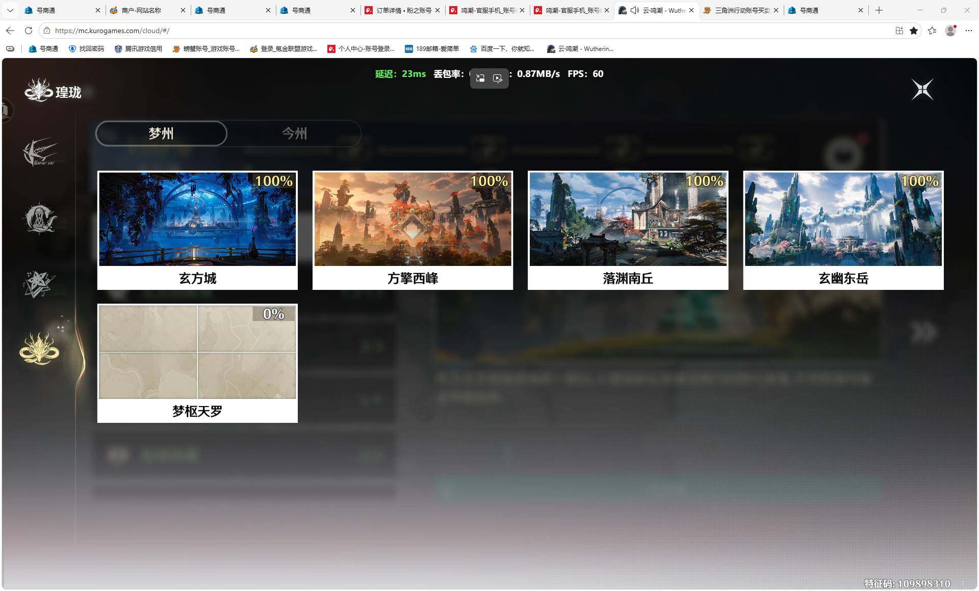Viewport: 979px width, 591px height.
Task: Open the 玄幽东岳 area card
Action: pos(843,230)
